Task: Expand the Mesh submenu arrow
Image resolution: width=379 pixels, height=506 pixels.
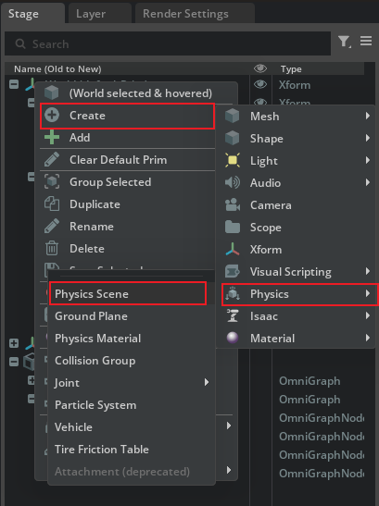Action: 367,116
